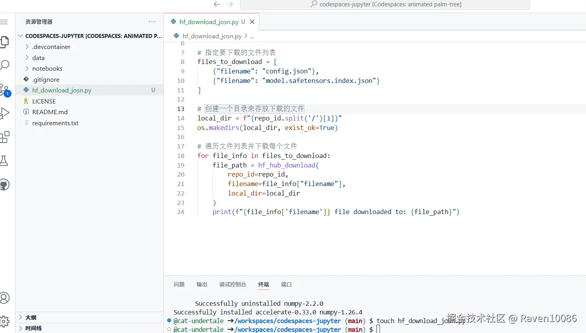Image resolution: width=586 pixels, height=333 pixels.
Task: Open the Explorer view in activity bar
Action: [4, 42]
